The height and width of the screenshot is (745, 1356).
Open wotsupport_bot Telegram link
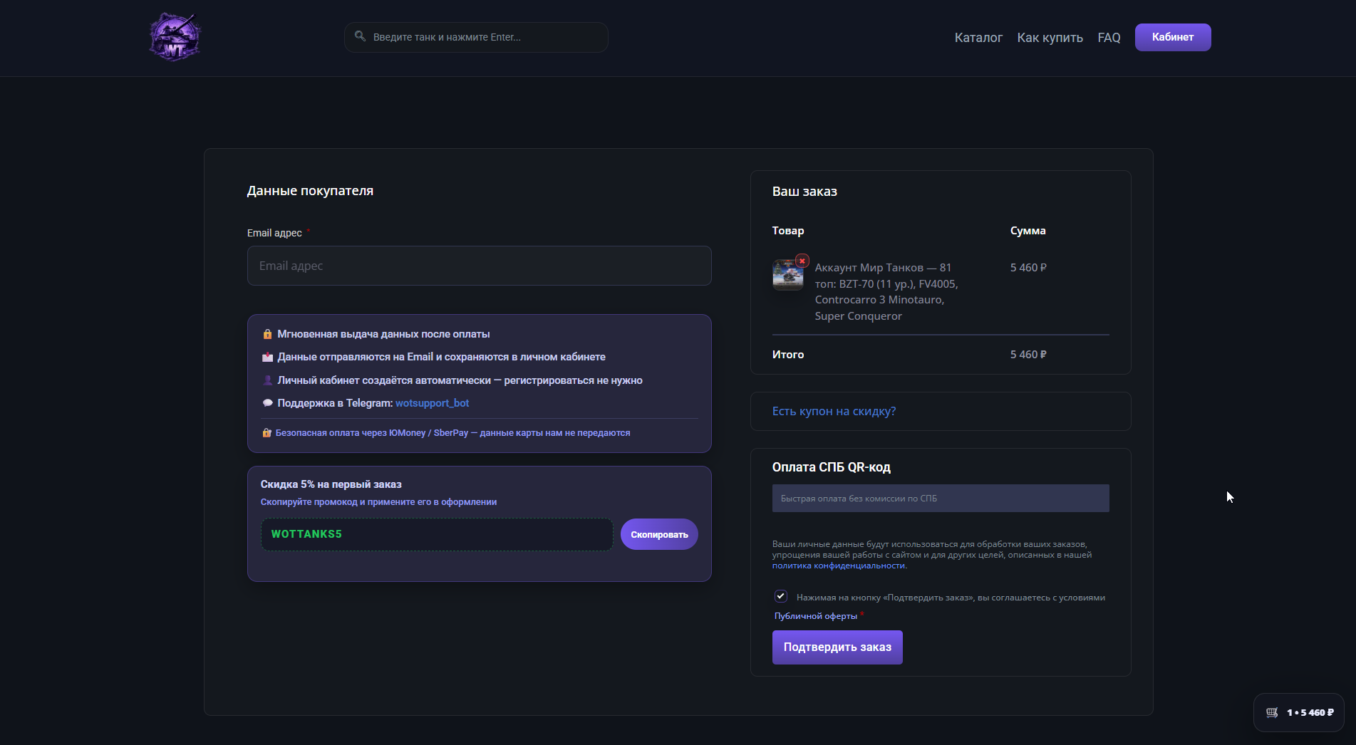(432, 403)
